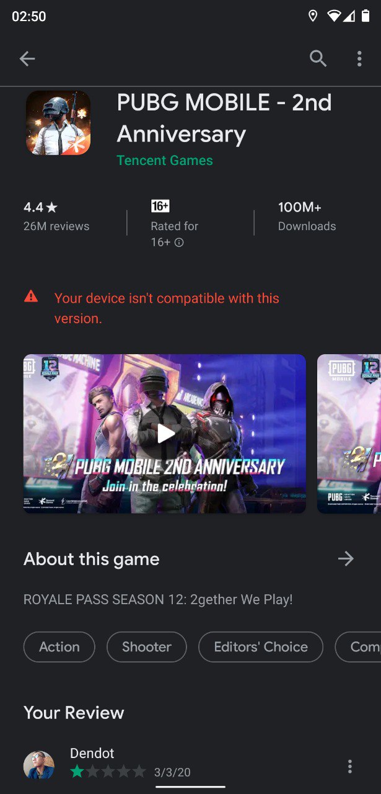
Task: Tap the info icon beside Rated for 16+
Action: (179, 243)
